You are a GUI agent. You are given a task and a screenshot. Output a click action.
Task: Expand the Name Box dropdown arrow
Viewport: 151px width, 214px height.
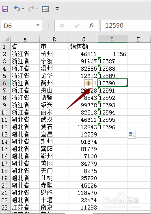click(x=38, y=25)
